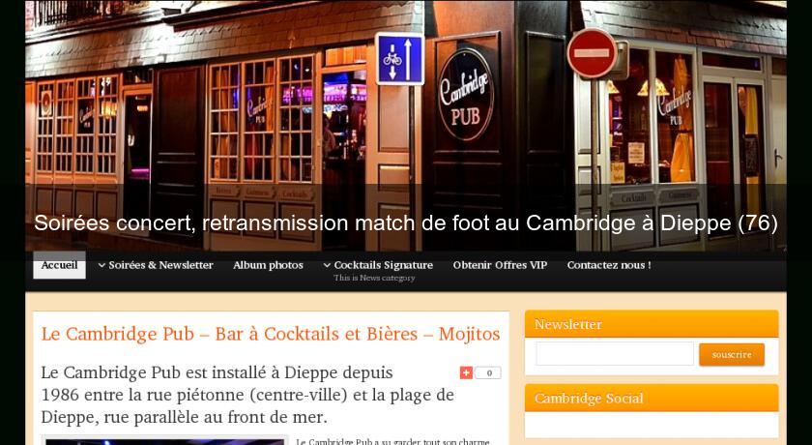The width and height of the screenshot is (812, 445).
Task: Open the Contactez nous ! page
Action: (x=609, y=265)
